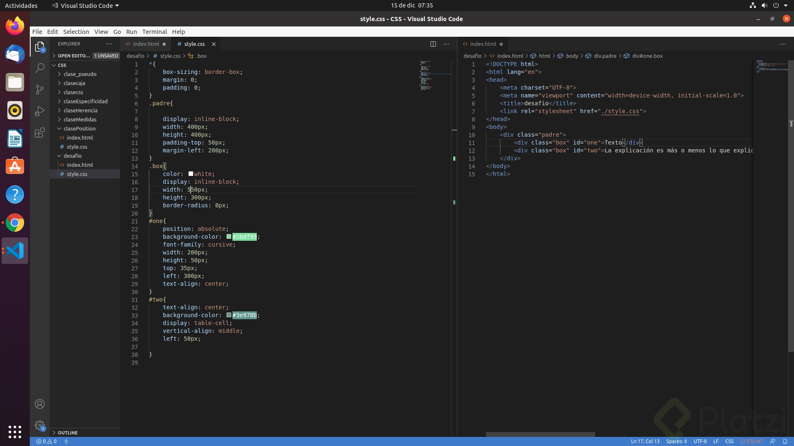Open LibreOffice Writer from the dock
Screen dimensions: 794x446
(15, 138)
